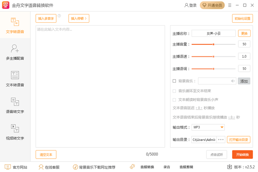Click the 音频转换 audio convert icon

[132, 167]
